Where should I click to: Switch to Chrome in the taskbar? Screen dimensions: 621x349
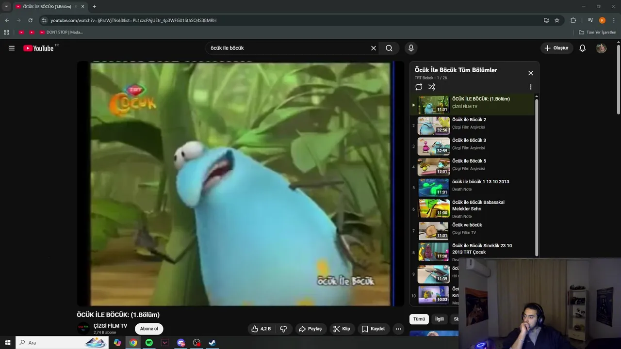(x=133, y=343)
